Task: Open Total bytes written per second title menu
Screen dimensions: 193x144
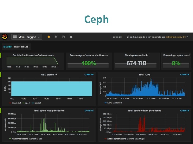Action: (144, 111)
